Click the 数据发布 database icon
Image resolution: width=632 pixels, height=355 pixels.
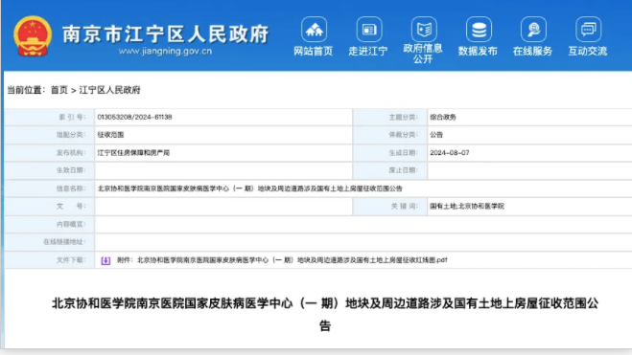(479, 30)
